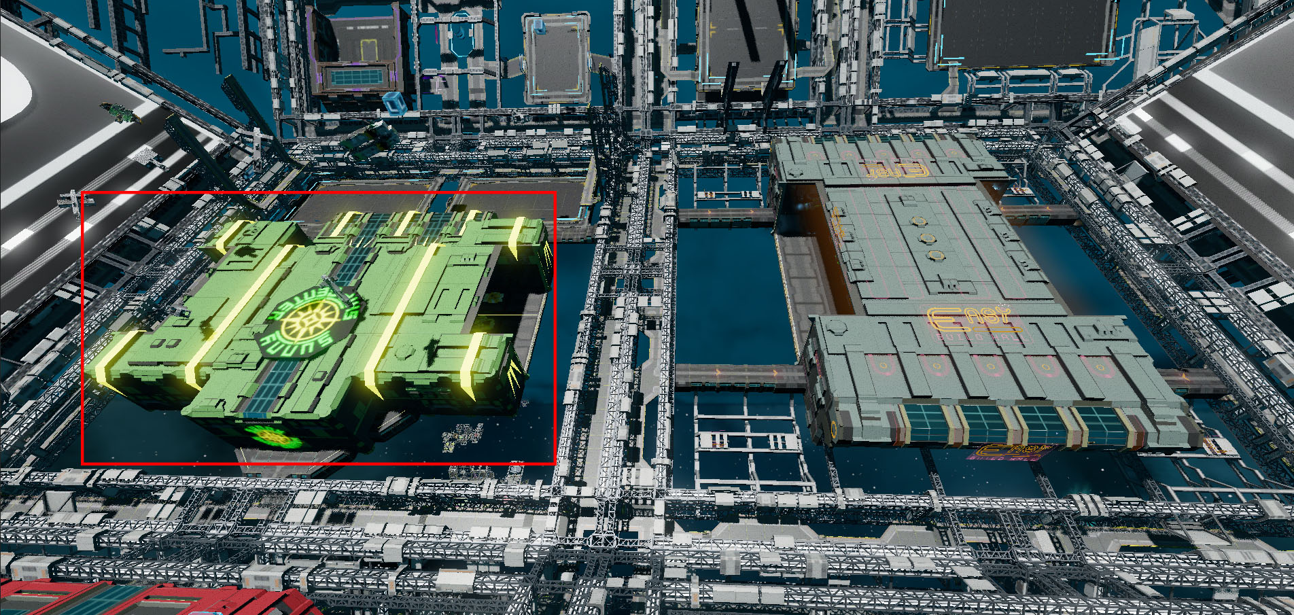Select the green glowing hall building
Image resolution: width=1294 pixels, height=615 pixels.
[318, 328]
